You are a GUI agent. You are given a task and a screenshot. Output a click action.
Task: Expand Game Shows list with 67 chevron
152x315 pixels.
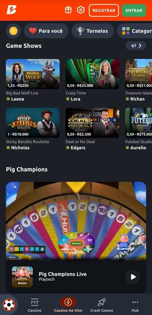(136, 46)
